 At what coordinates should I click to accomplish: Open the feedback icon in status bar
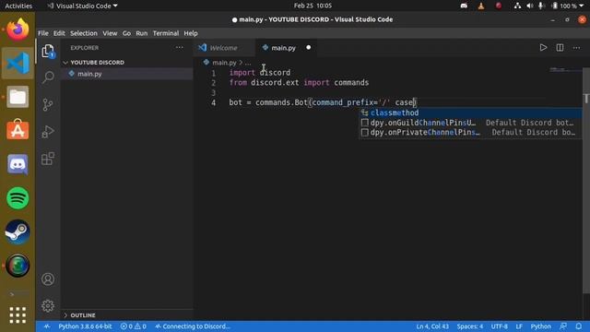[563, 326]
